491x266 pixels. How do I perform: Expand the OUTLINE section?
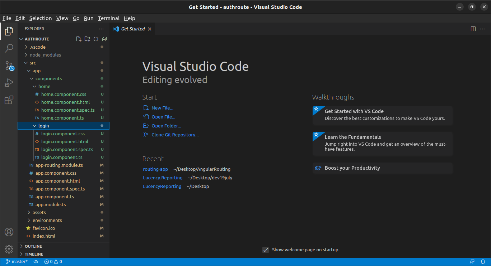(64, 246)
